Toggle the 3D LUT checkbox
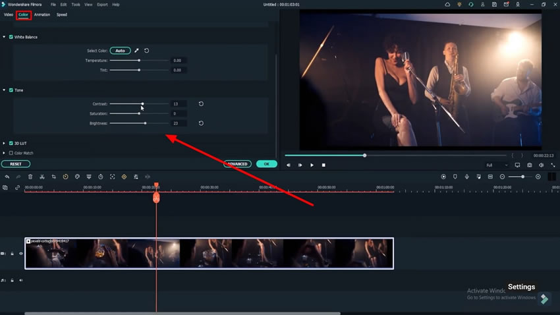Screen dimensions: 560x315 click(x=11, y=143)
